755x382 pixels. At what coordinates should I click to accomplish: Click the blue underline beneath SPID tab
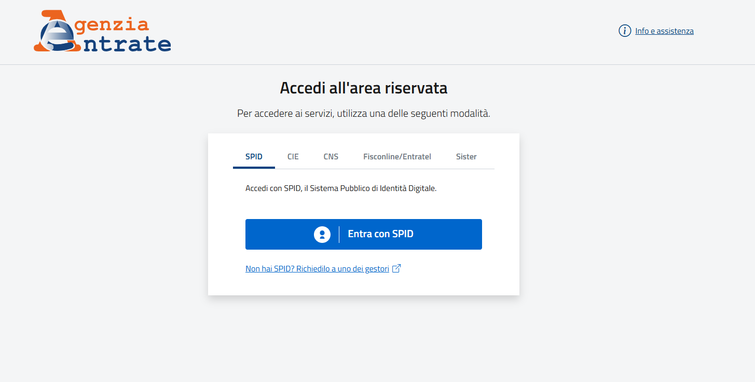(x=254, y=168)
